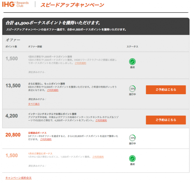Click the green achieved checkmark for 1回のご滞在 offer
Image resolution: width=194 pixels, height=183 pixels.
[x=132, y=61]
